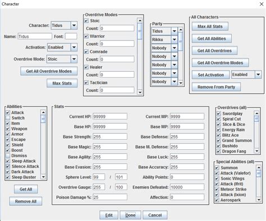266x221 pixels.
Task: Click the Set Activation button
Action: coord(210,75)
